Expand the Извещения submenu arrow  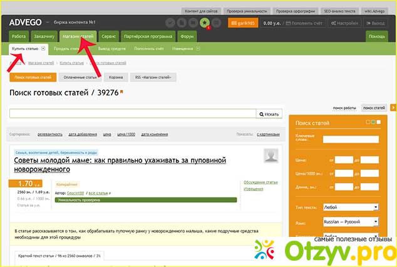tap(198, 48)
